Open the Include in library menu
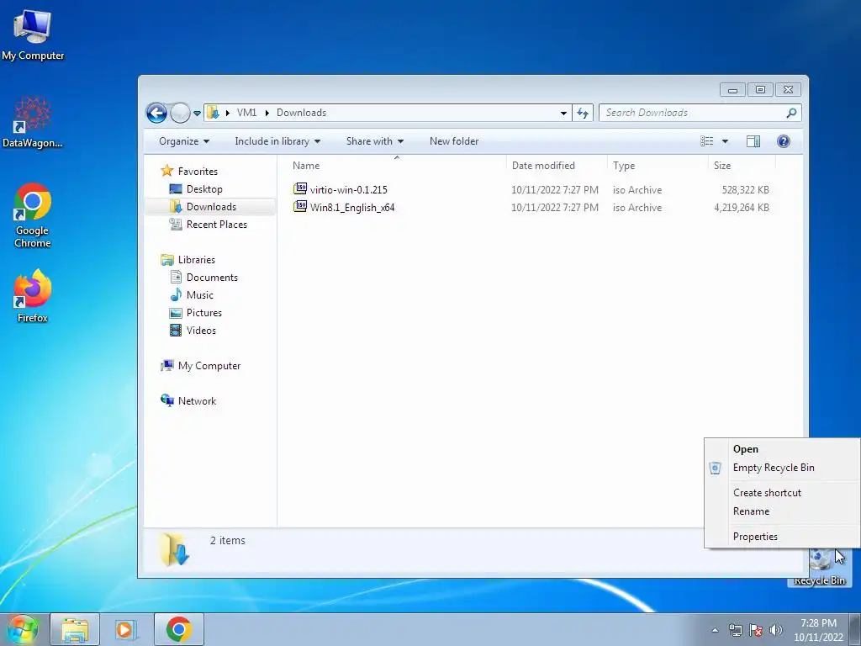This screenshot has width=861, height=646. (x=277, y=141)
